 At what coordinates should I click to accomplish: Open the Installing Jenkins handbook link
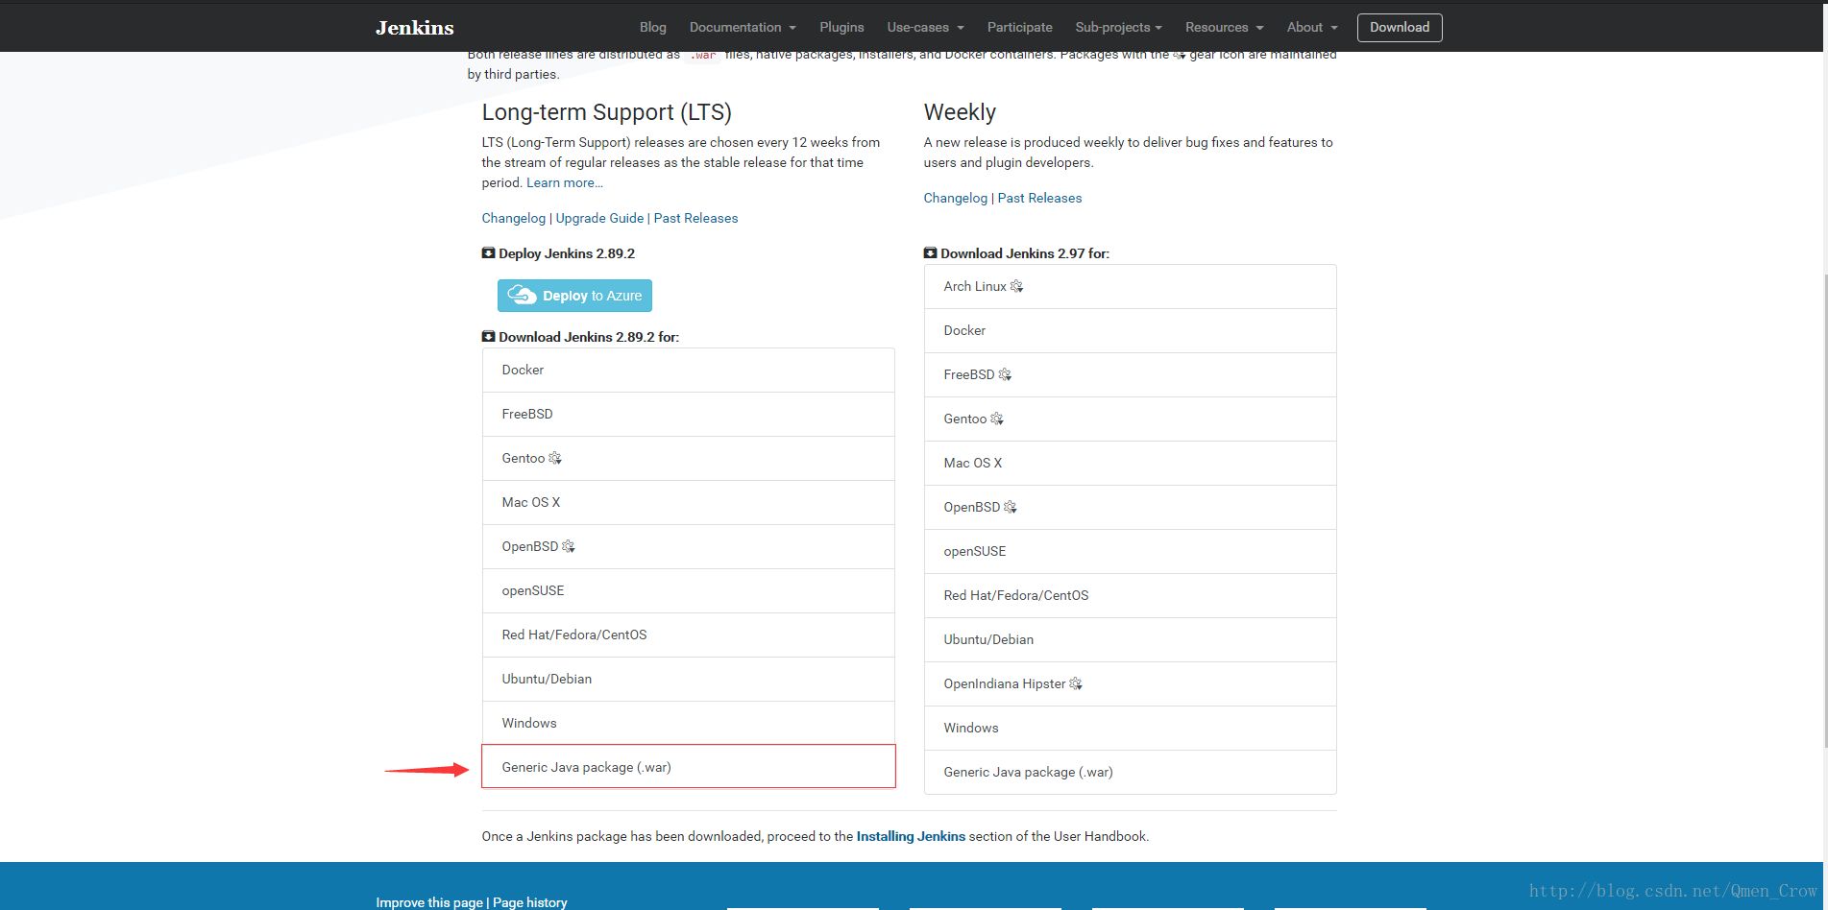[911, 836]
